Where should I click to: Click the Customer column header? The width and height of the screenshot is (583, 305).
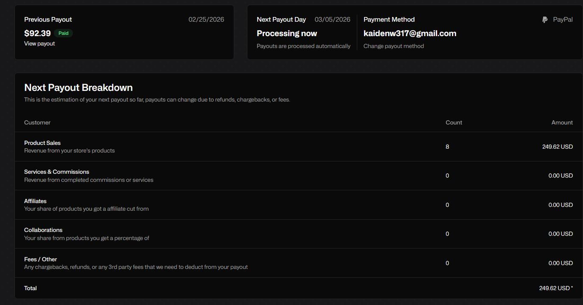(37, 122)
